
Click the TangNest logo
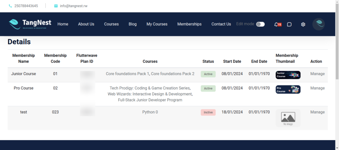click(x=30, y=24)
